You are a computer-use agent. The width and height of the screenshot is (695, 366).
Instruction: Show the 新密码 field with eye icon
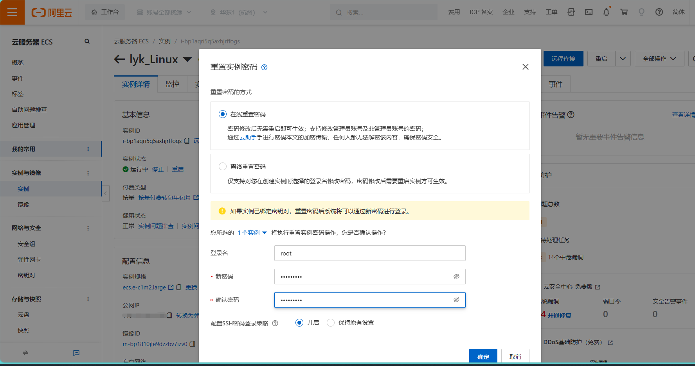point(456,276)
